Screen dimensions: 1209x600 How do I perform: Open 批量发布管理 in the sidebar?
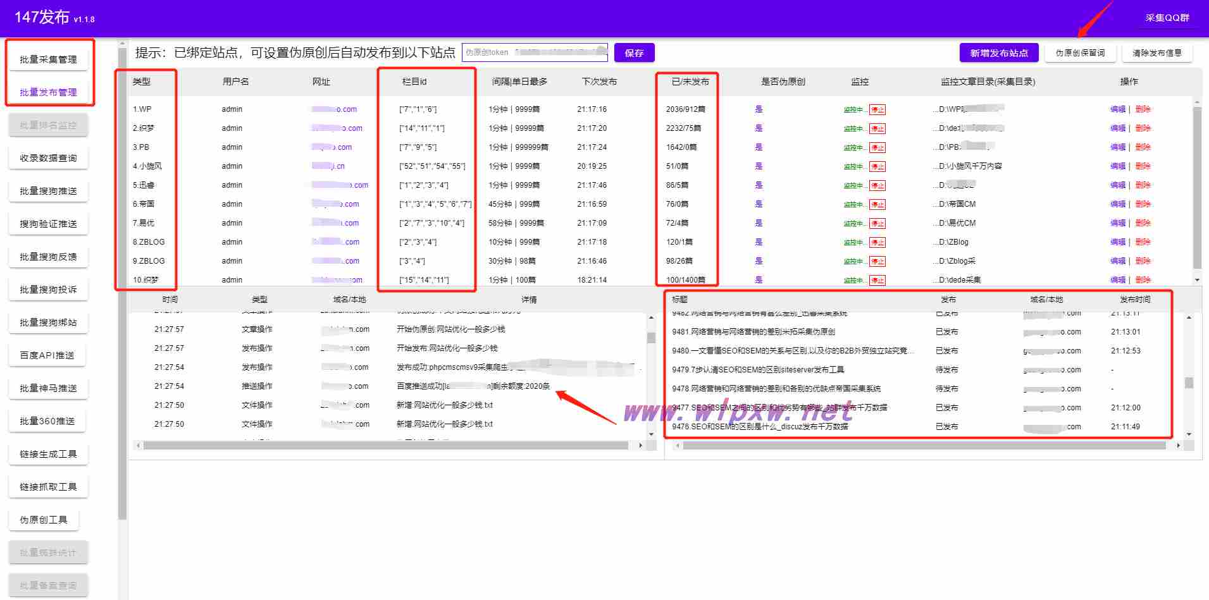[x=48, y=92]
